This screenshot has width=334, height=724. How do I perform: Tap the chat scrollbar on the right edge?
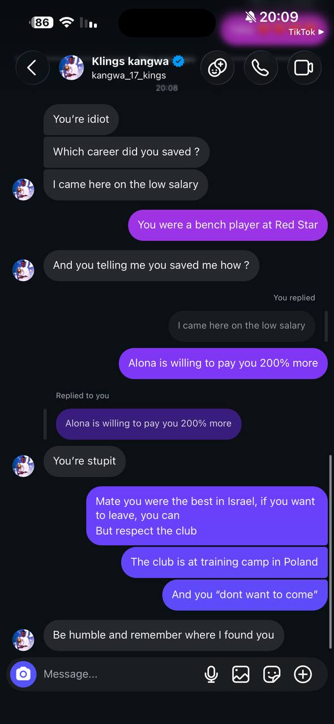[330, 551]
